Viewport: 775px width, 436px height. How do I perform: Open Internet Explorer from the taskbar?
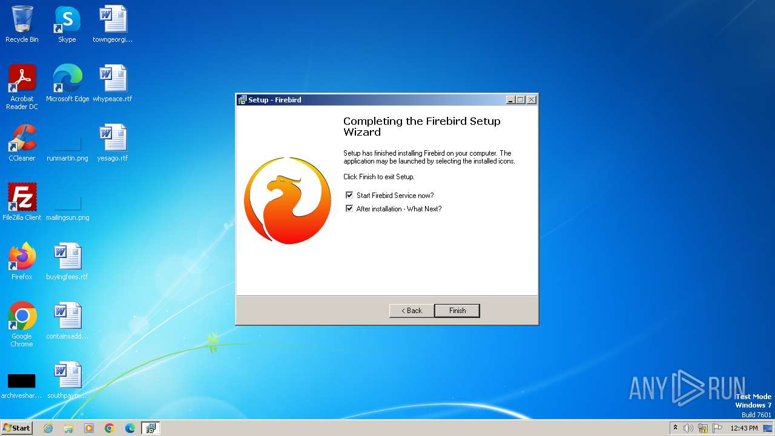[48, 428]
